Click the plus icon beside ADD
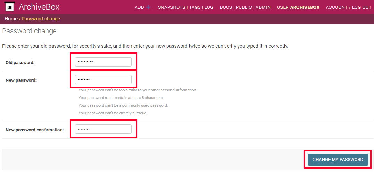This screenshot has width=374, height=175. coord(148,7)
